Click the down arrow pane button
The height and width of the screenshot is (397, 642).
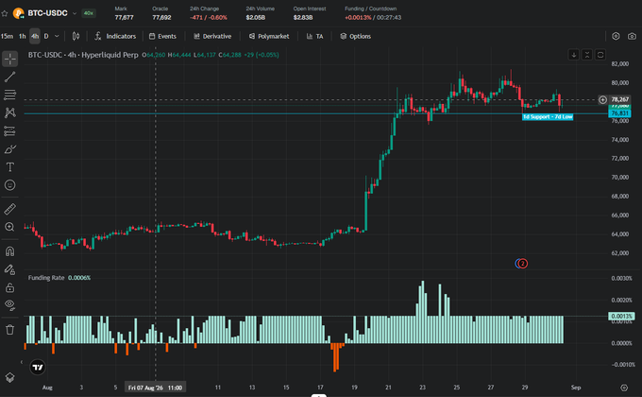[x=574, y=55]
